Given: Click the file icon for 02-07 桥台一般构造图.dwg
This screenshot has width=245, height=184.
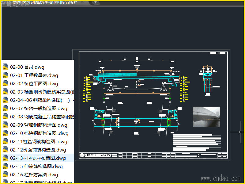Looking at the screenshot, I should 5,108.
